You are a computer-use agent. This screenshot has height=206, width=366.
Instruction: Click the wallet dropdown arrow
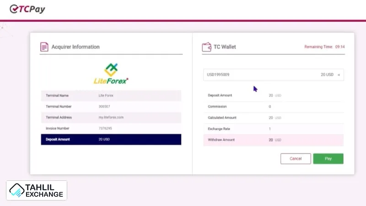coord(339,75)
